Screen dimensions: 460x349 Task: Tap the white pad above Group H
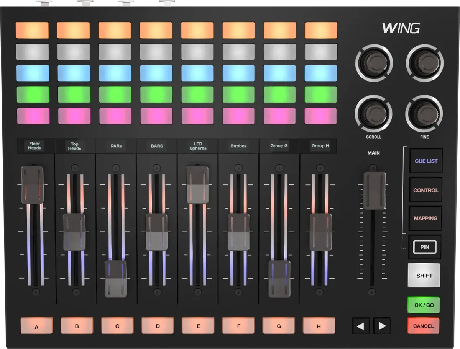(321, 52)
